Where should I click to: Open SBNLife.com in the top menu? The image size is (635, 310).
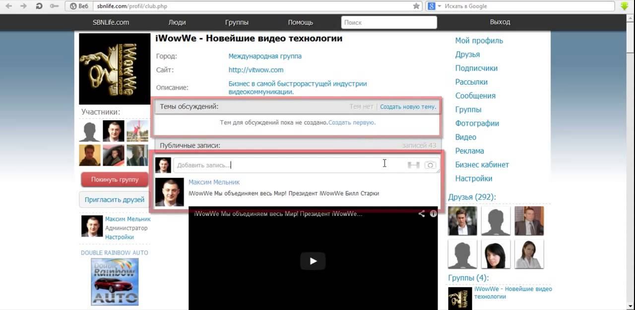111,22
